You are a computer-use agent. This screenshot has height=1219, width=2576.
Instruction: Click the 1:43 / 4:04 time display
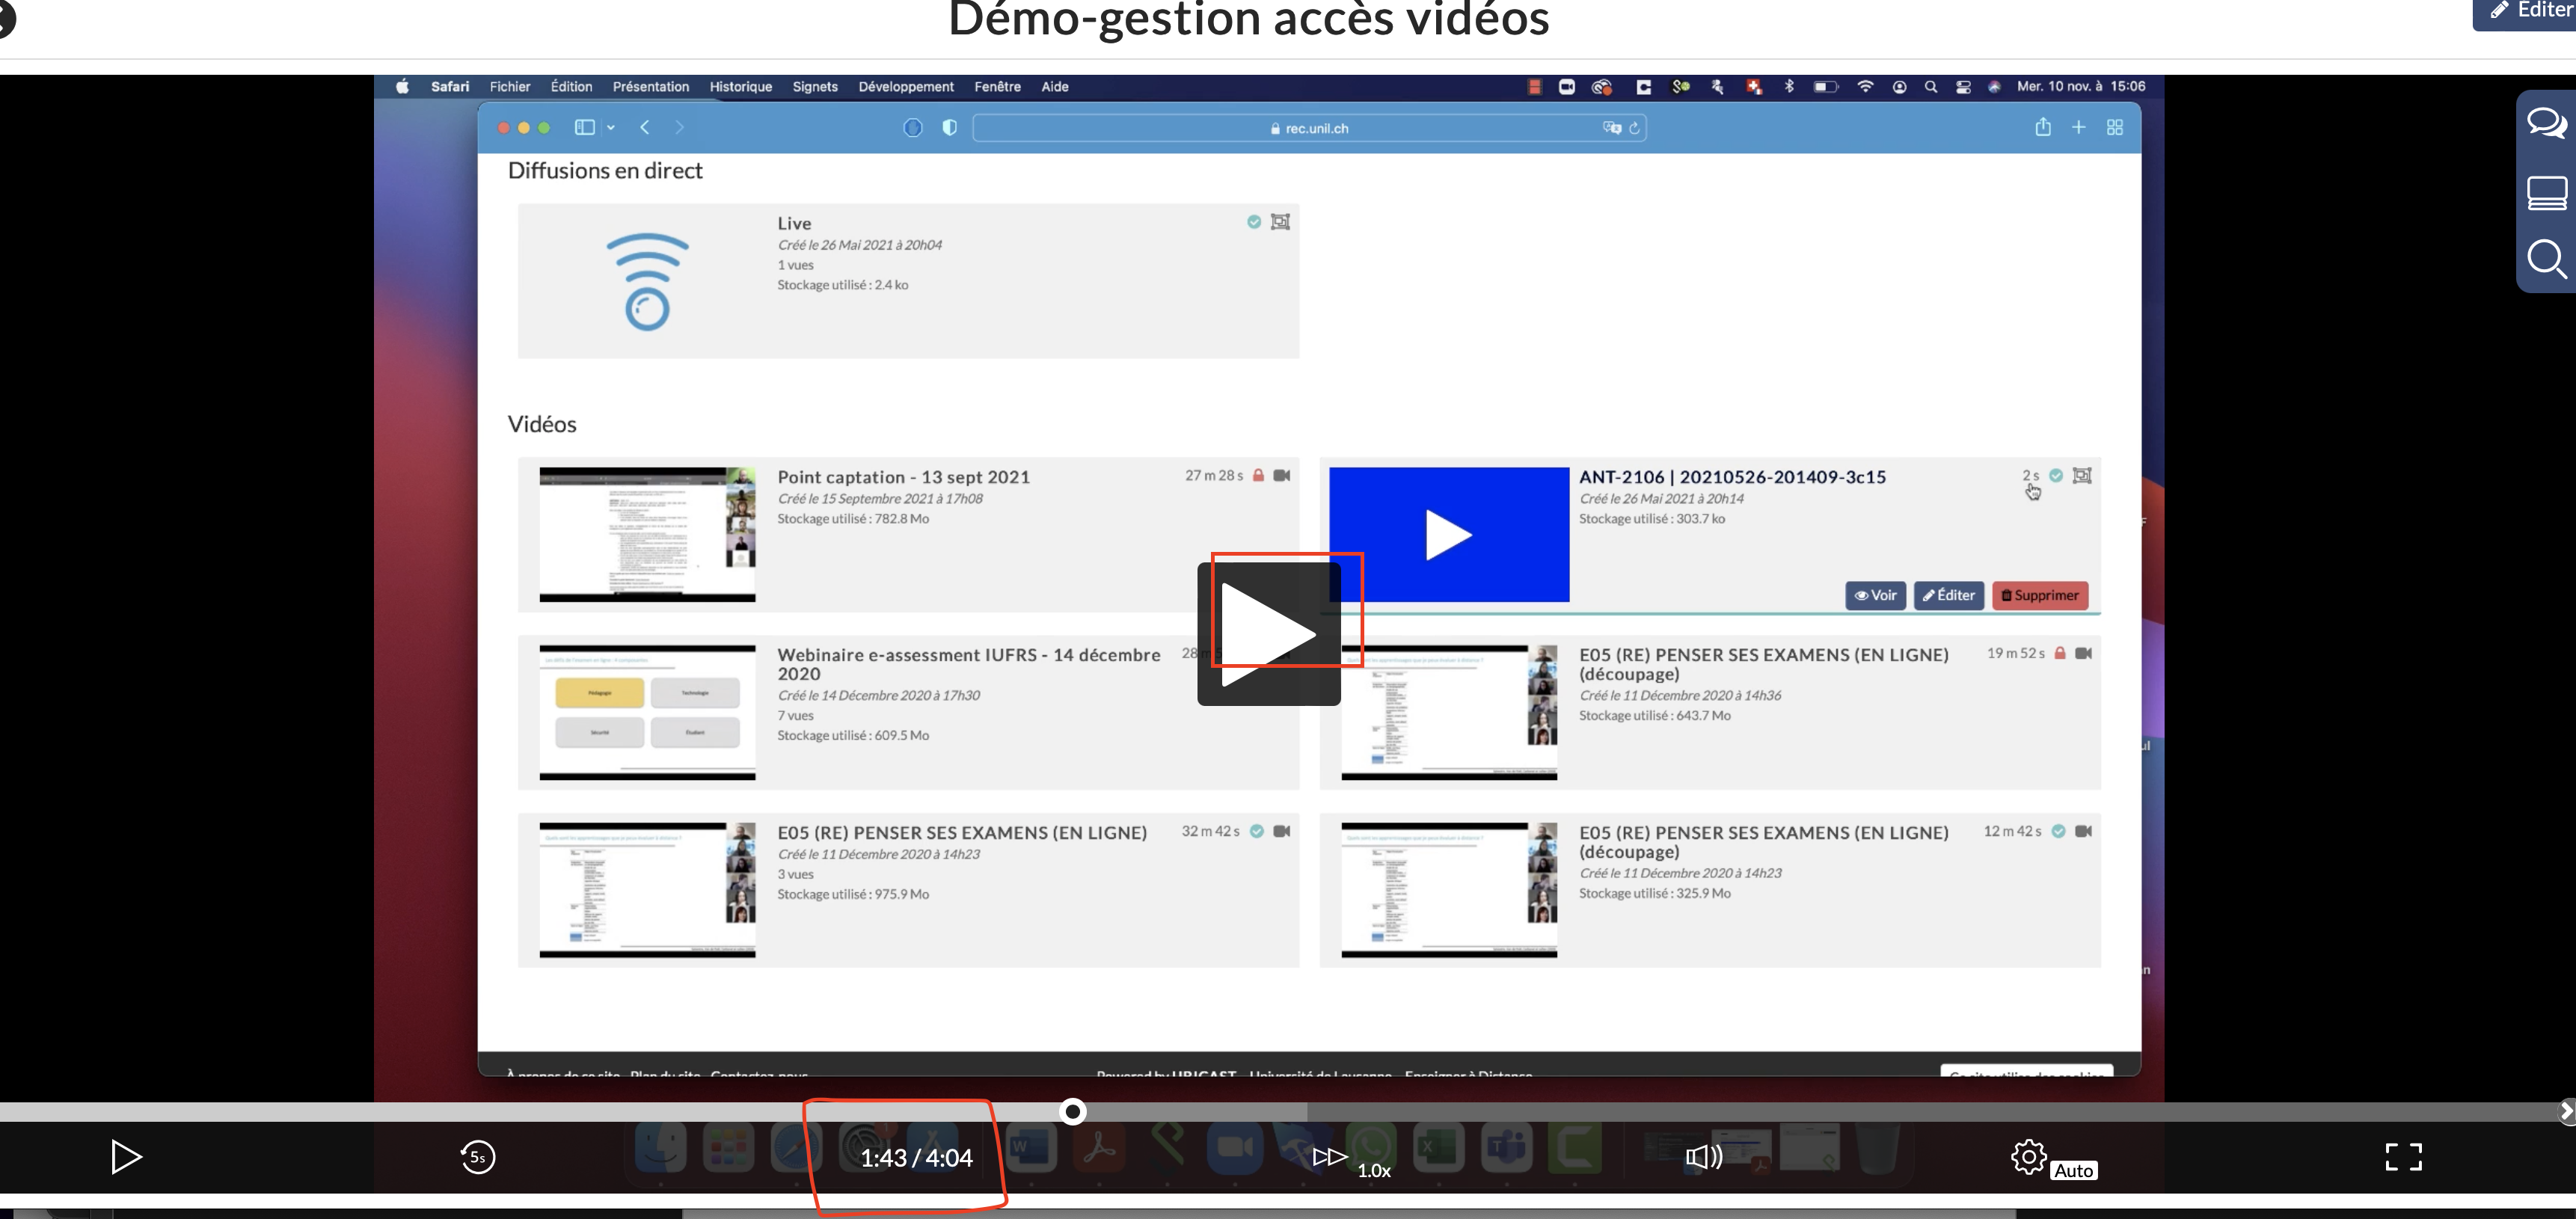[916, 1158]
